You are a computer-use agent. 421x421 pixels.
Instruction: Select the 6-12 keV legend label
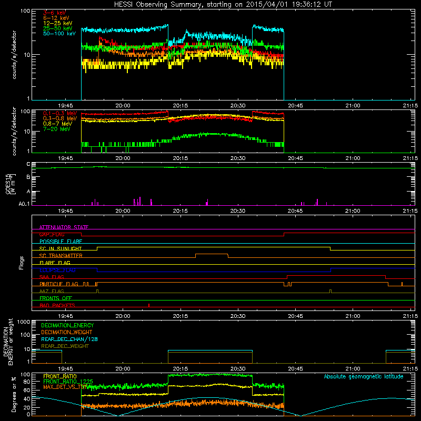[56, 18]
